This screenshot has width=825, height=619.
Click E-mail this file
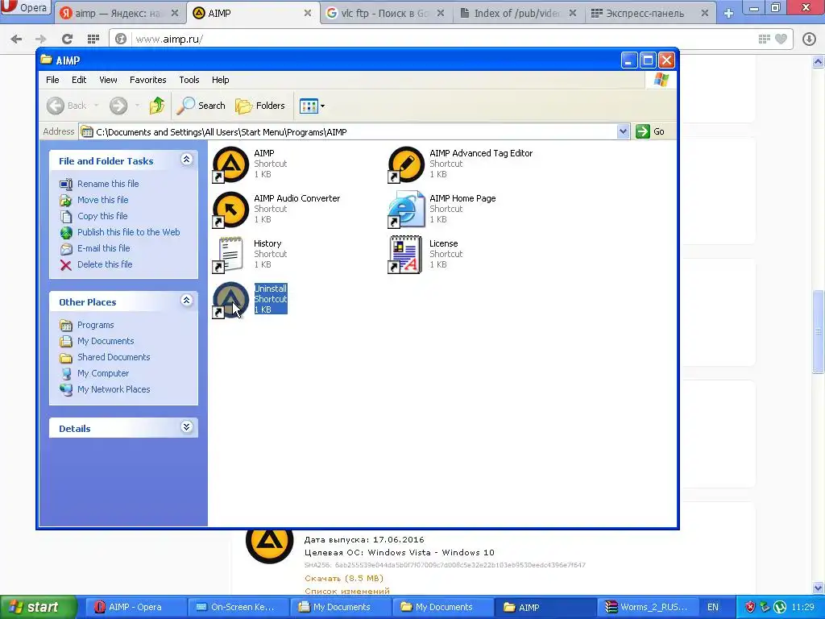coord(104,248)
